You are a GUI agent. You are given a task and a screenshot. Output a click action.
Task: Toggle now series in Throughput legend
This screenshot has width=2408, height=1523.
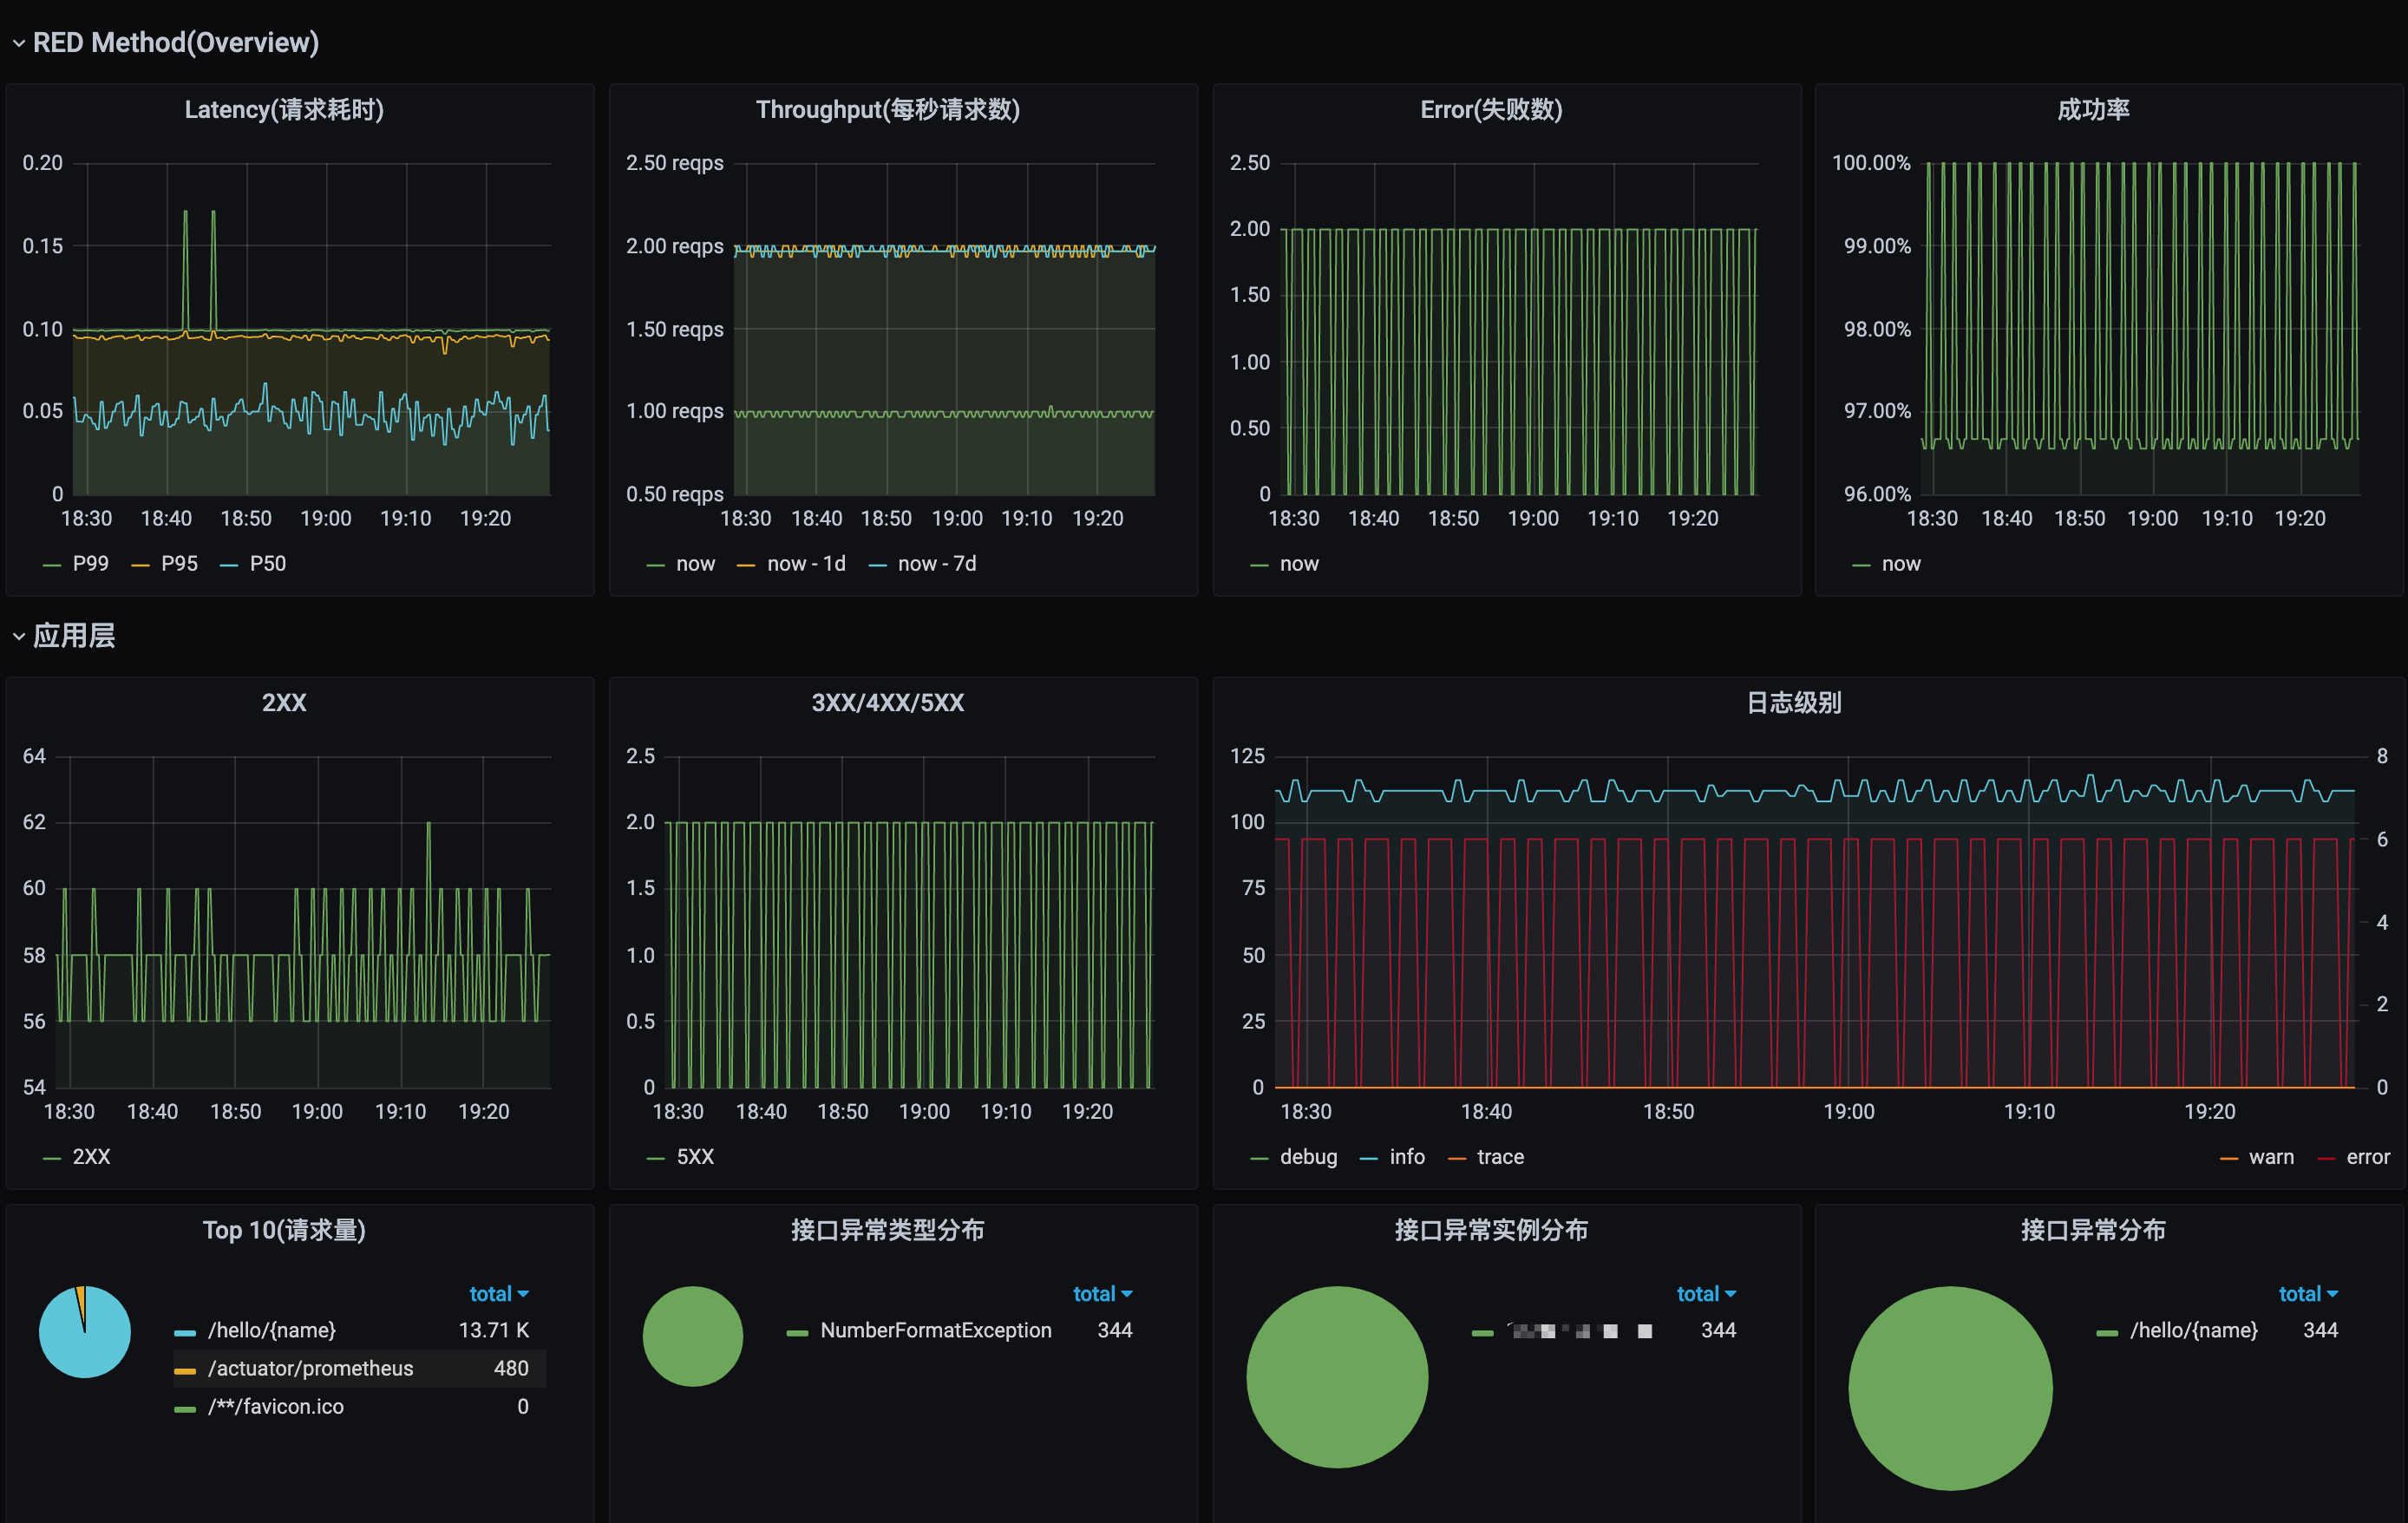[x=695, y=564]
